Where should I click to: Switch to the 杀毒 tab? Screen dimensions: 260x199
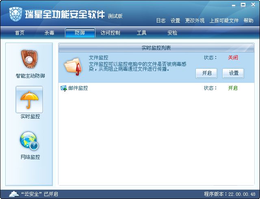point(49,32)
